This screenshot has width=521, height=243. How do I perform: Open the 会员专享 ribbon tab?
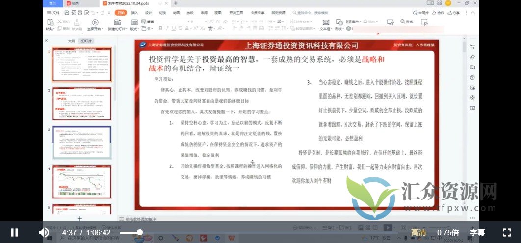(258, 13)
